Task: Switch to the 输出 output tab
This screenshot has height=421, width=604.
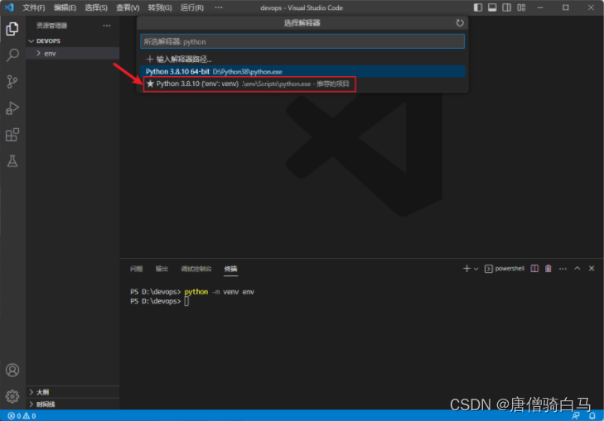Action: [162, 269]
